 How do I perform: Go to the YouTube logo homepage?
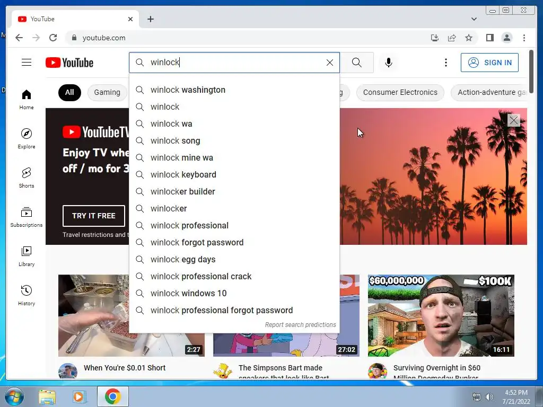[x=69, y=63]
